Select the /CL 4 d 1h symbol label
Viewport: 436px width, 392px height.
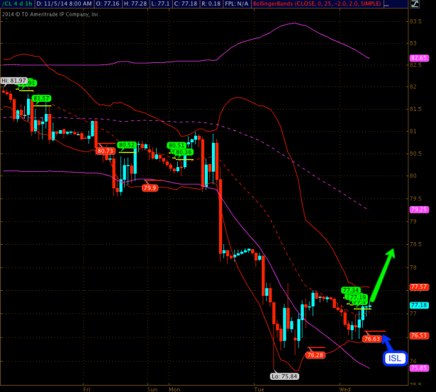click(17, 4)
